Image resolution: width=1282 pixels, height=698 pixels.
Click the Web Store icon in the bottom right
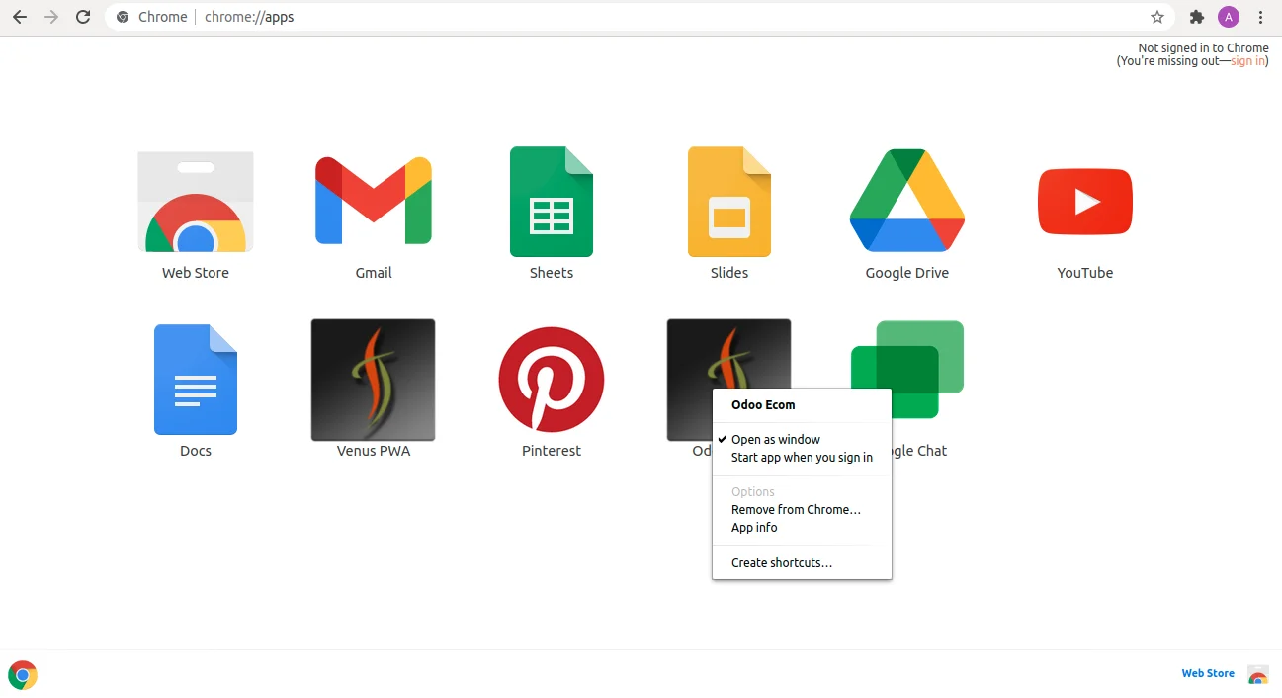[x=1257, y=675]
